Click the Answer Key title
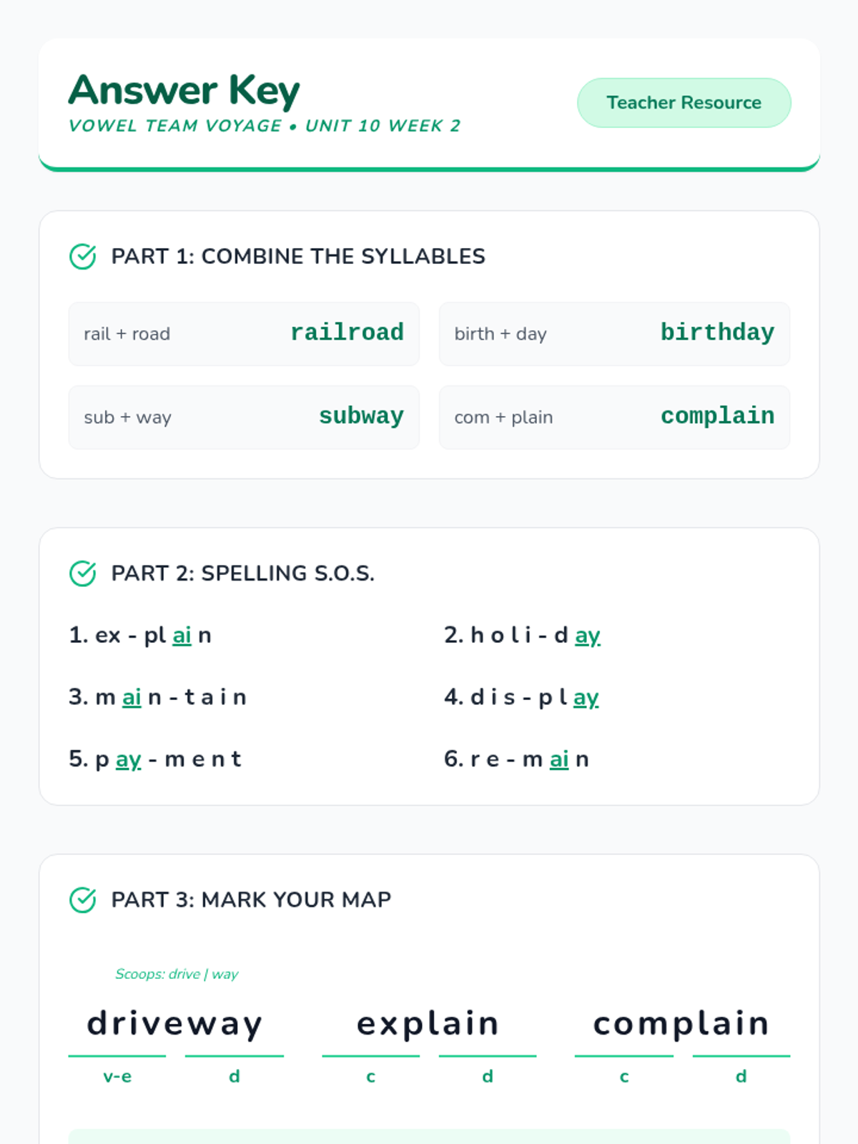The width and height of the screenshot is (858, 1144). pyautogui.click(x=184, y=91)
